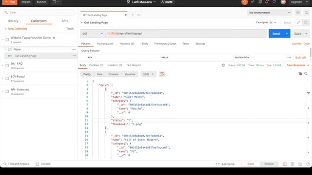Open the Player folder more options

tap(74, 49)
